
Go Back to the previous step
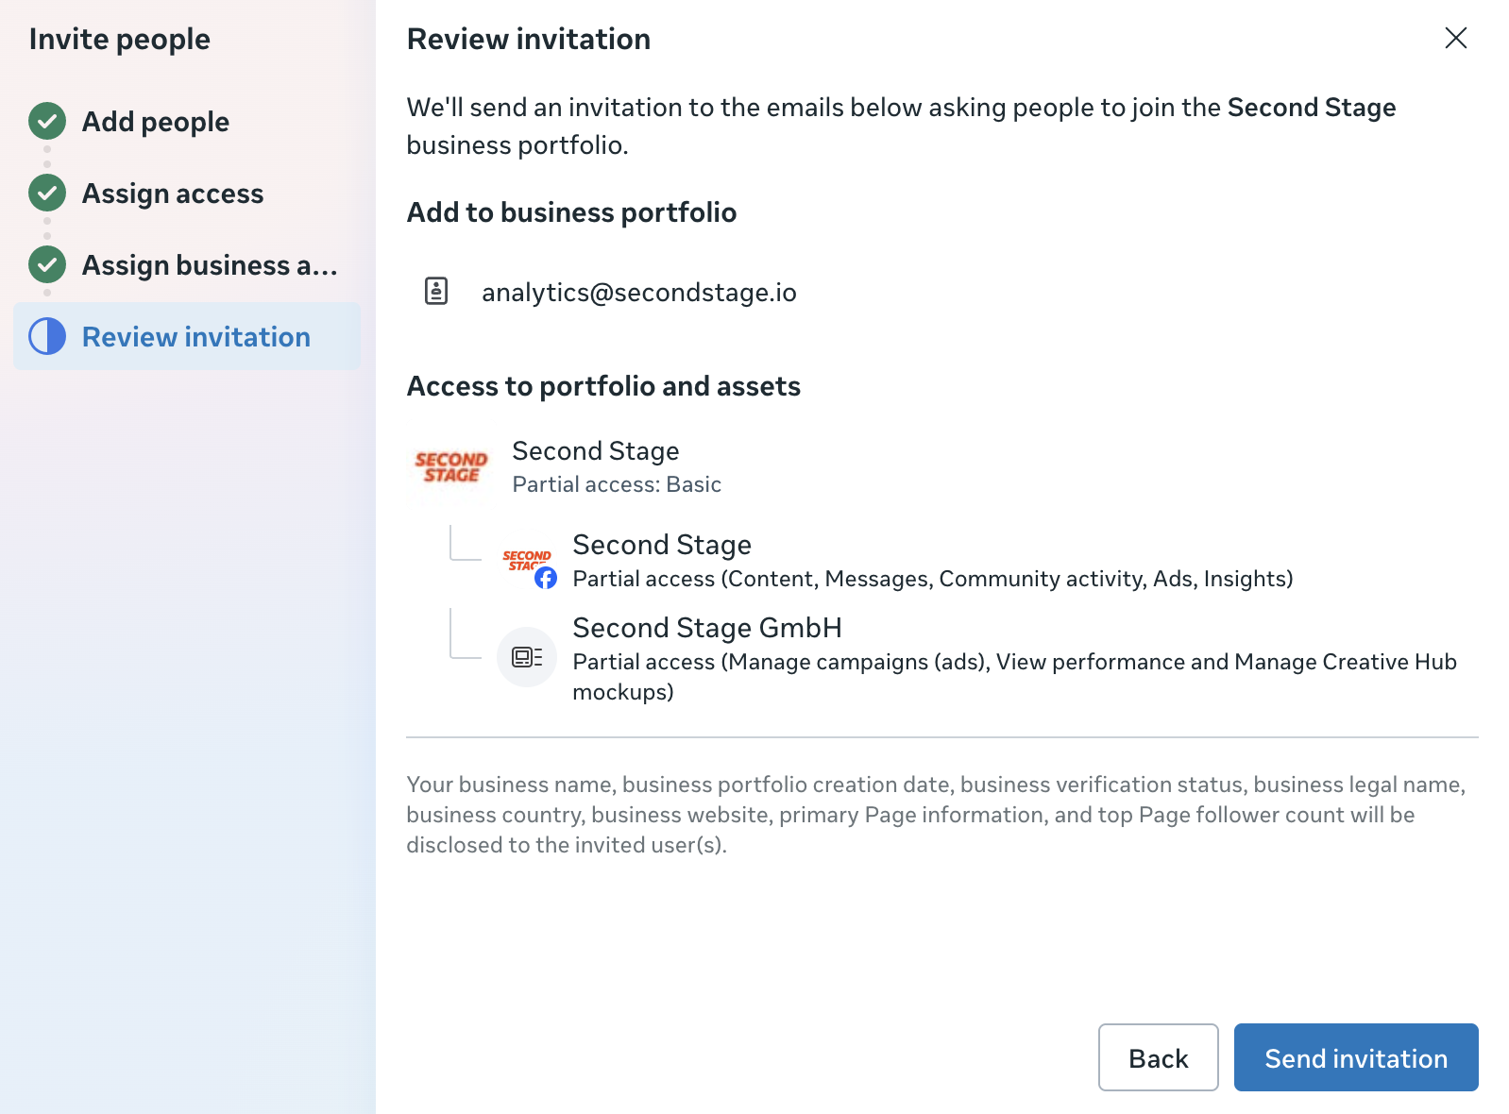[x=1159, y=1057]
